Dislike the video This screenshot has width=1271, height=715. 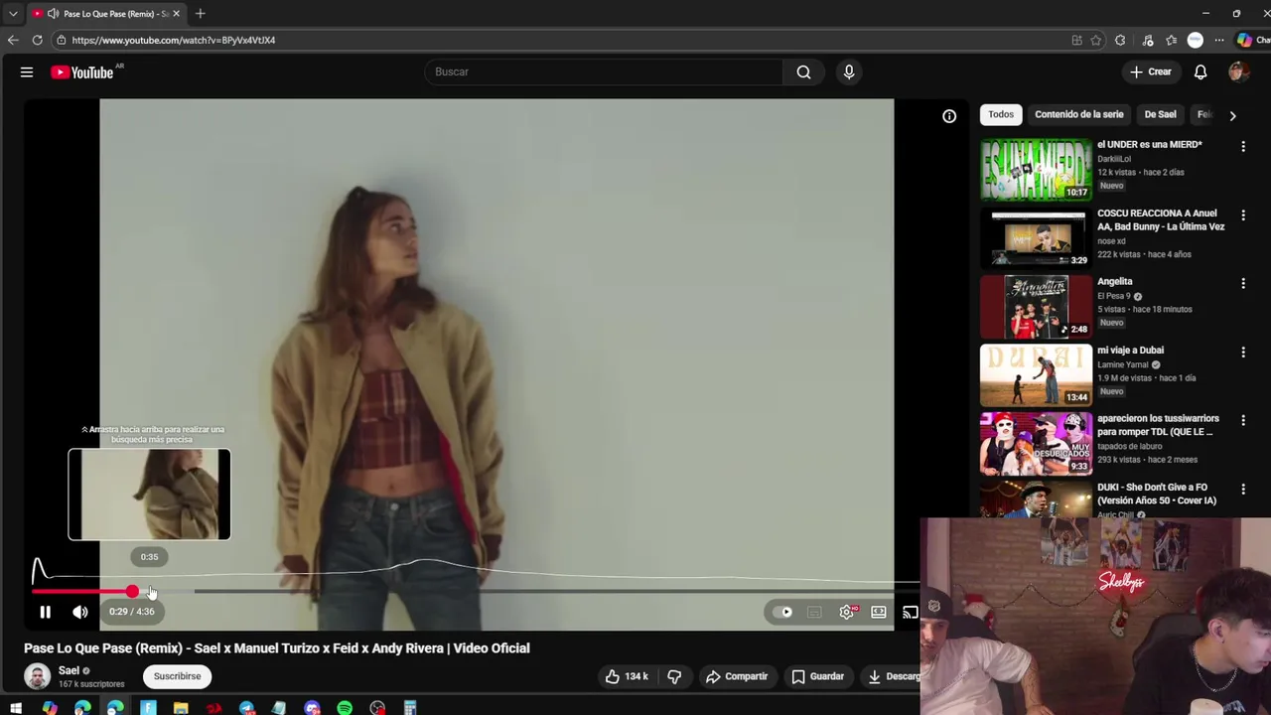click(x=674, y=676)
